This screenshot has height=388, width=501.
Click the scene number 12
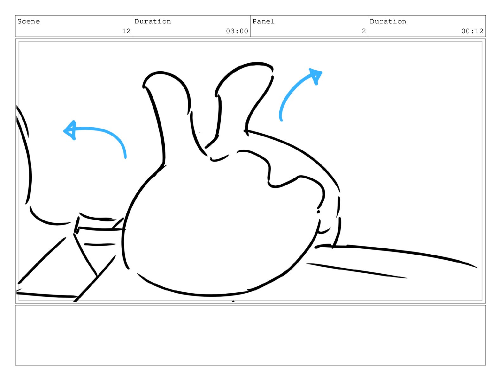coord(126,31)
